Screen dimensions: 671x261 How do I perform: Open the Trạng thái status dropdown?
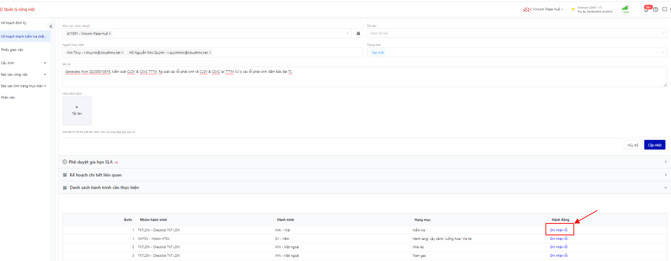pos(516,53)
